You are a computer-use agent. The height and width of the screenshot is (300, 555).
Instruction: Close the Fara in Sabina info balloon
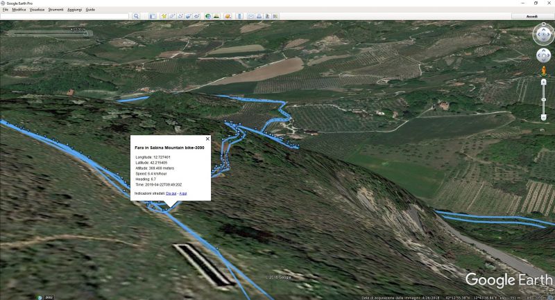coord(207,139)
